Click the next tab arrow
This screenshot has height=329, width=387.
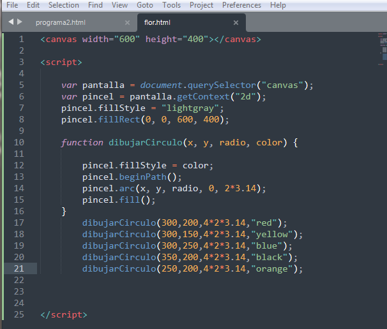pos(20,22)
